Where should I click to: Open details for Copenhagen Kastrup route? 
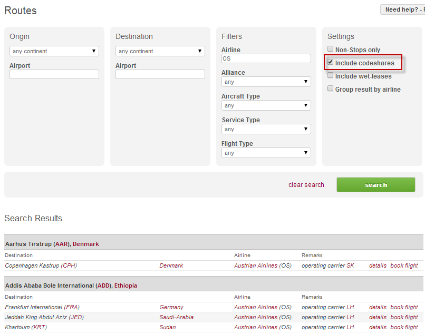tap(378, 265)
